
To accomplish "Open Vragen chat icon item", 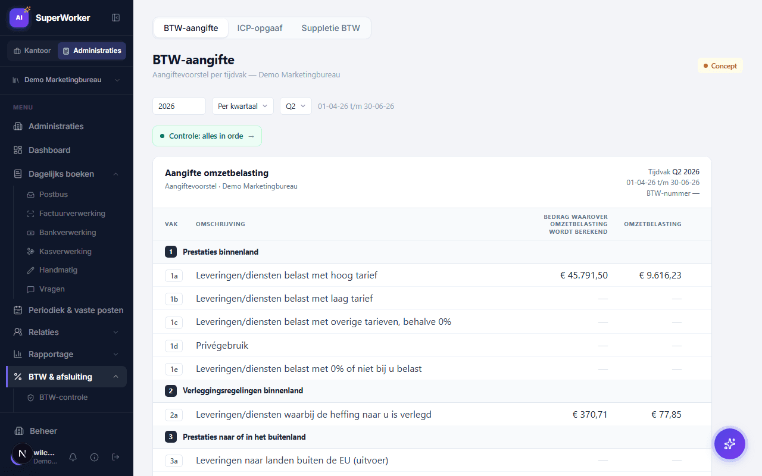I will (x=31, y=289).
